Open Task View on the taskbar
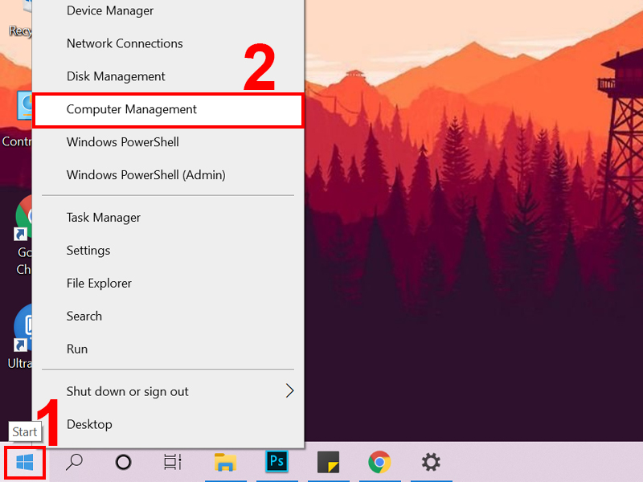This screenshot has height=482, width=643. (x=173, y=463)
